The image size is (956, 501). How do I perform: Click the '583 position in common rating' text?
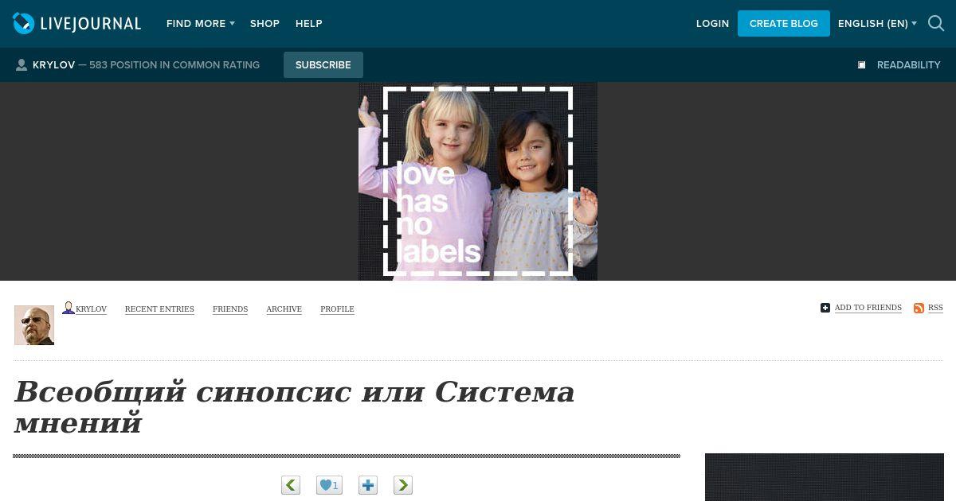(x=174, y=65)
